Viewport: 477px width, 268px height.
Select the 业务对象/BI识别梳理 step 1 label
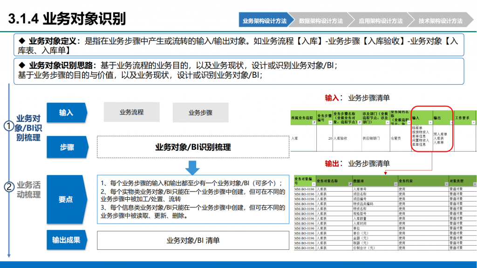click(x=28, y=128)
